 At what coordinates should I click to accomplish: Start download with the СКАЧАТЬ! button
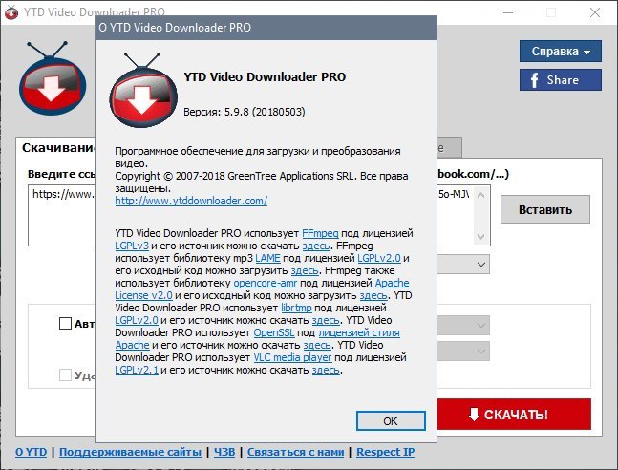pos(514,415)
